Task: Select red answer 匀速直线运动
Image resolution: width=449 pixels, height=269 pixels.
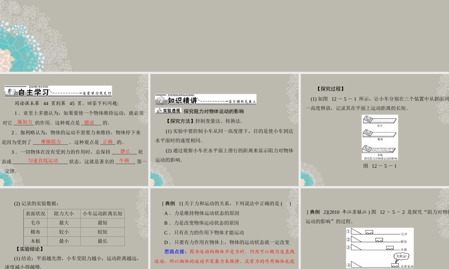Action: (43, 161)
